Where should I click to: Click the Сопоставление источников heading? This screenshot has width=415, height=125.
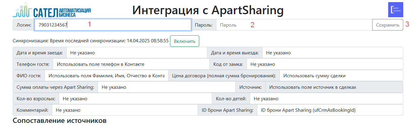click(x=60, y=121)
